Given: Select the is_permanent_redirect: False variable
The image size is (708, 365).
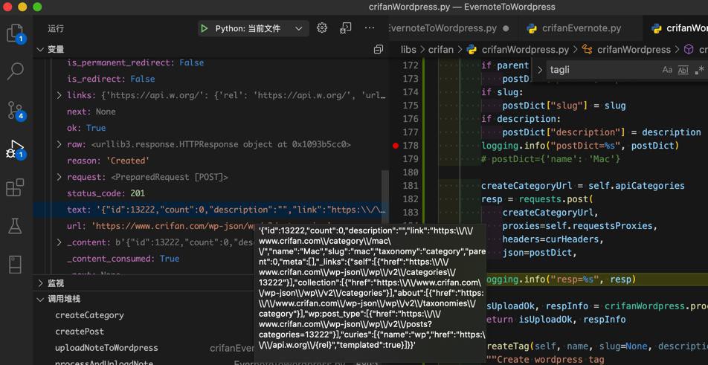Looking at the screenshot, I should (135, 62).
